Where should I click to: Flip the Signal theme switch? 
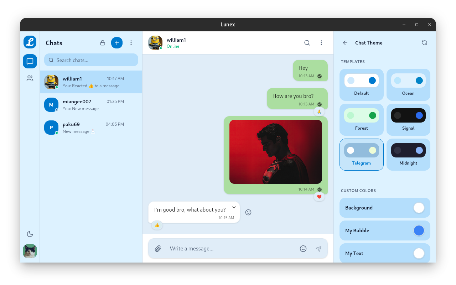(408, 115)
